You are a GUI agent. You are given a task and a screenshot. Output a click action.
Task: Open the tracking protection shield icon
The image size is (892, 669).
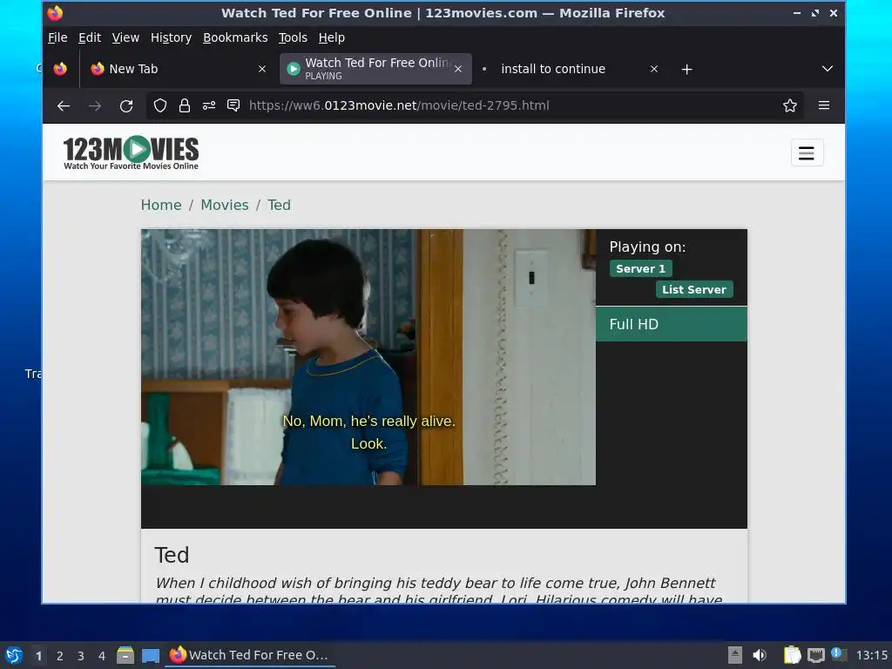tap(160, 105)
